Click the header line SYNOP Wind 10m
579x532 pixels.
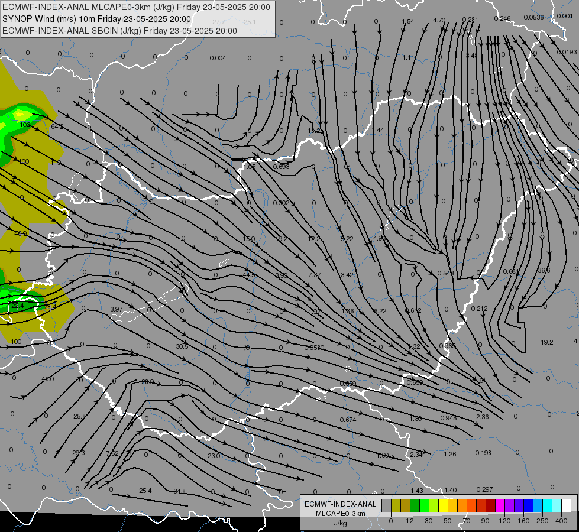pyautogui.click(x=97, y=19)
